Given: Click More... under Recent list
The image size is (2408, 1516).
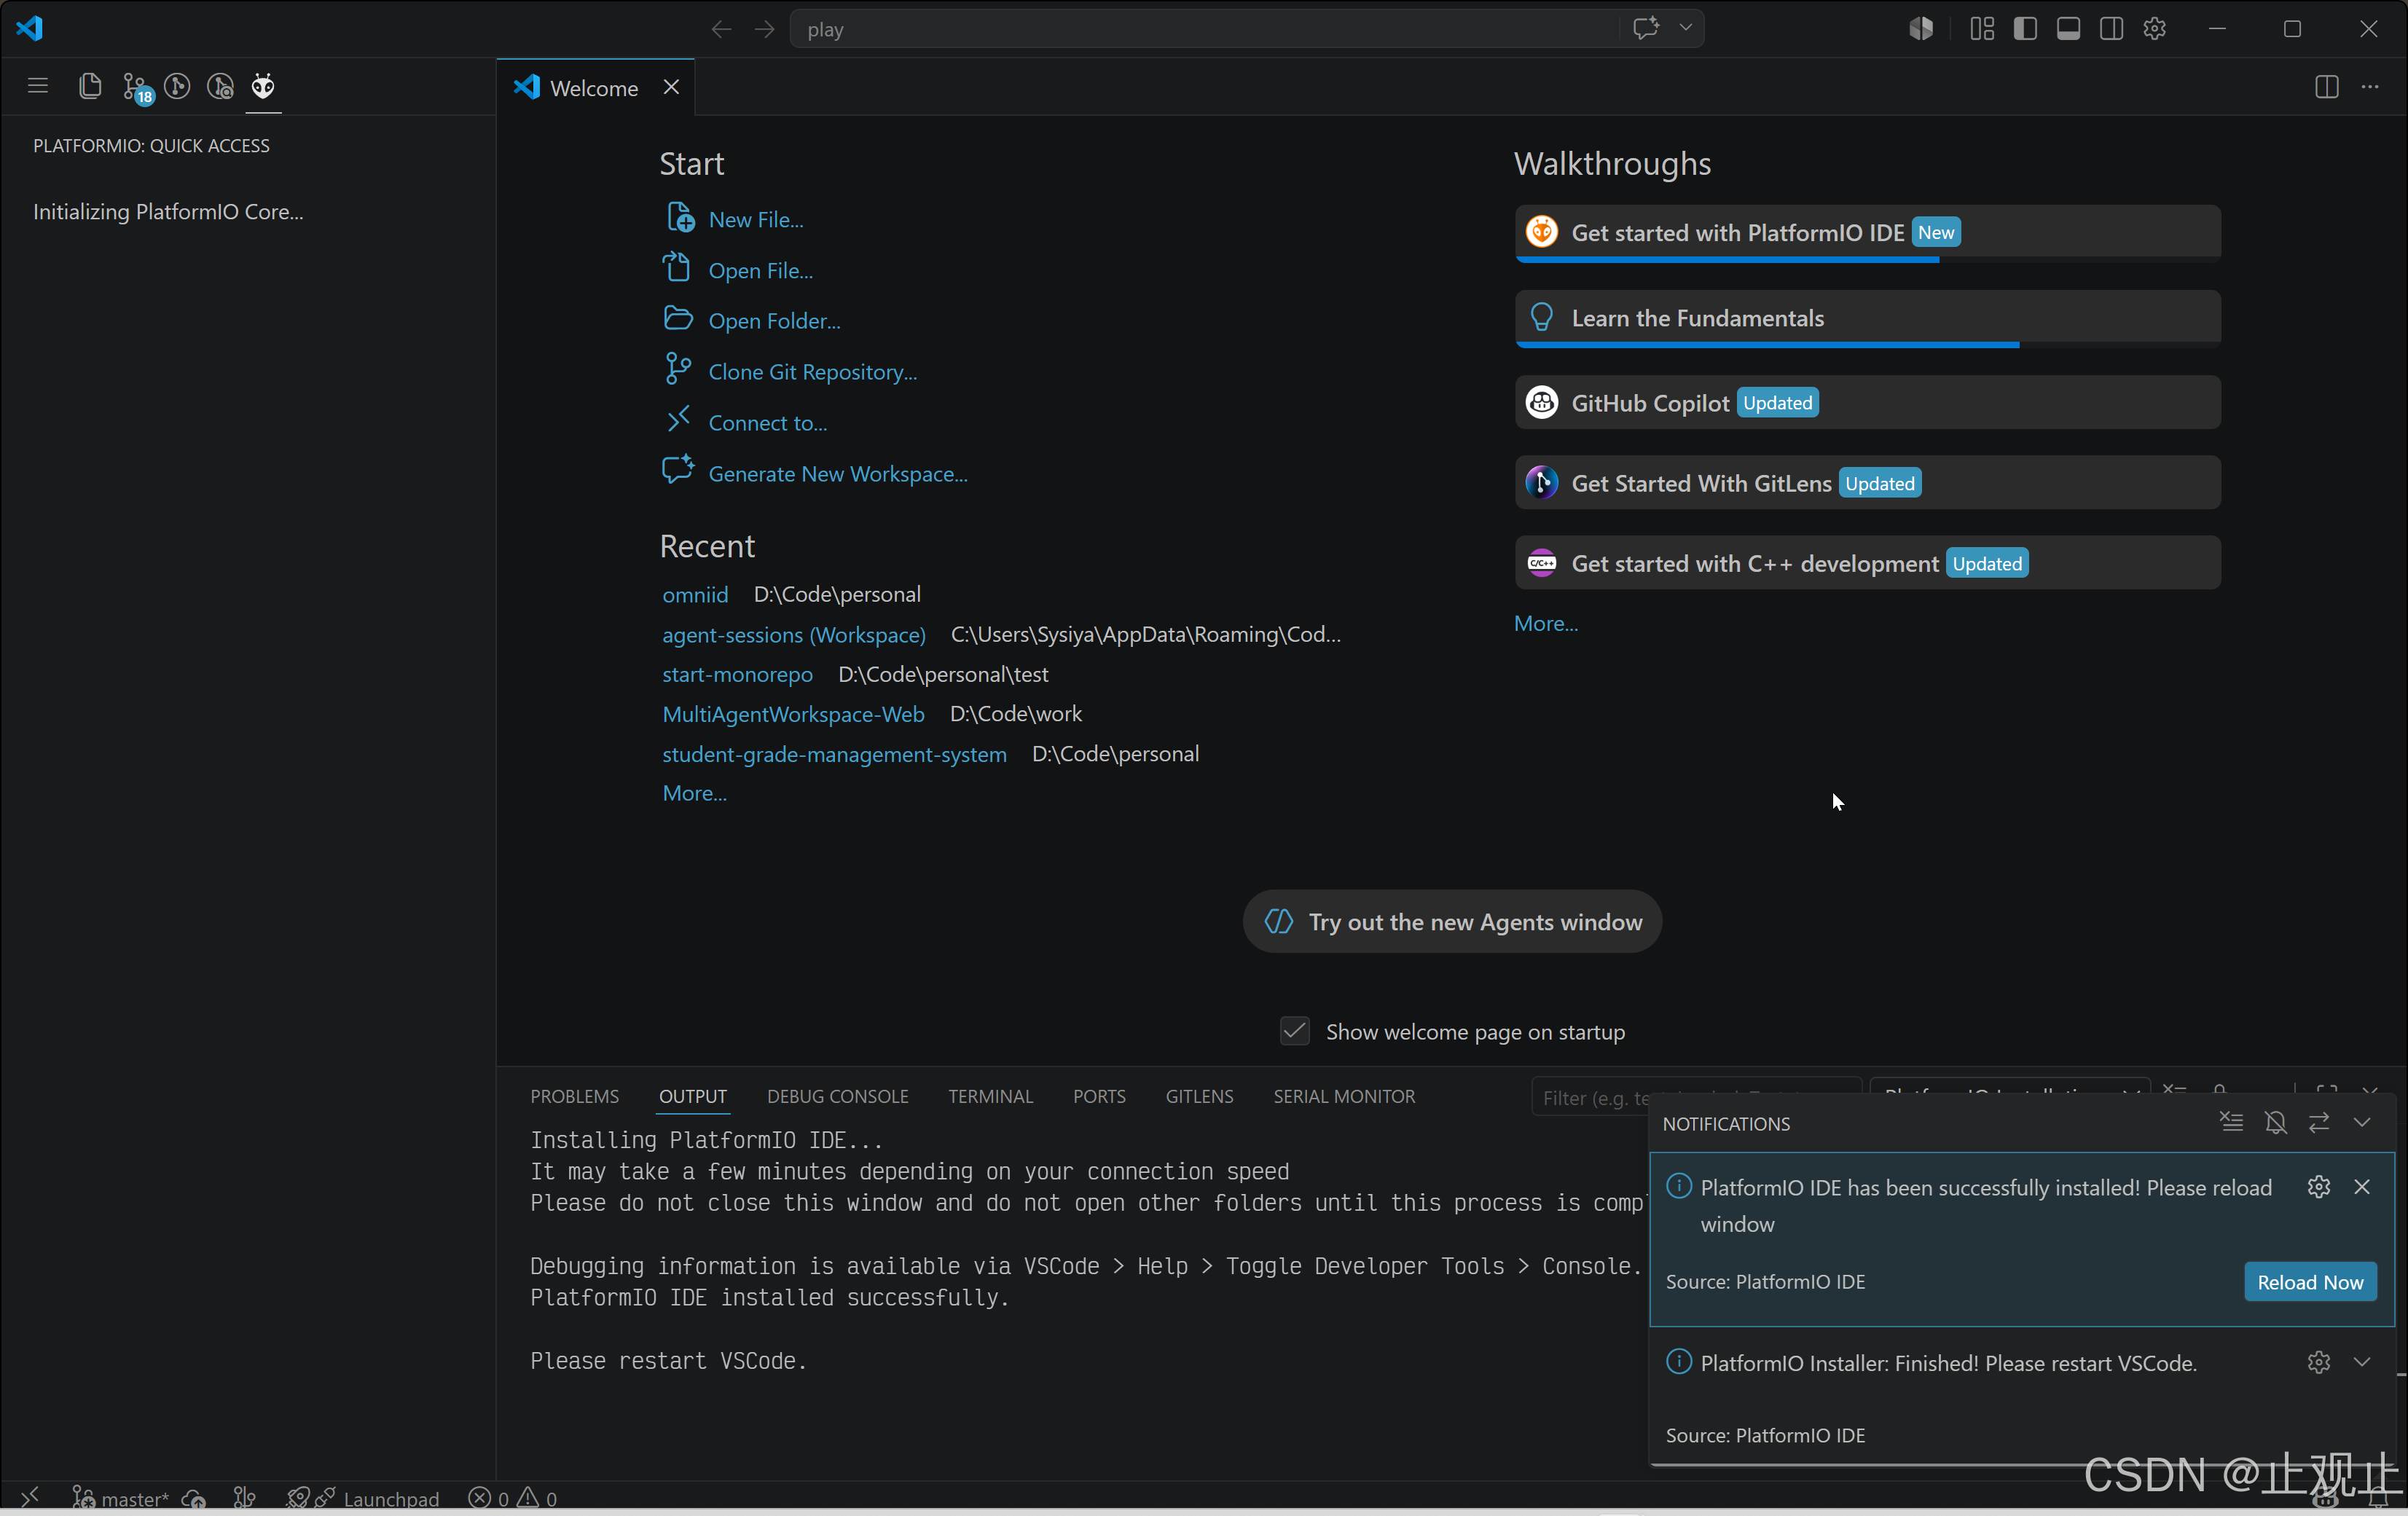Looking at the screenshot, I should (694, 793).
